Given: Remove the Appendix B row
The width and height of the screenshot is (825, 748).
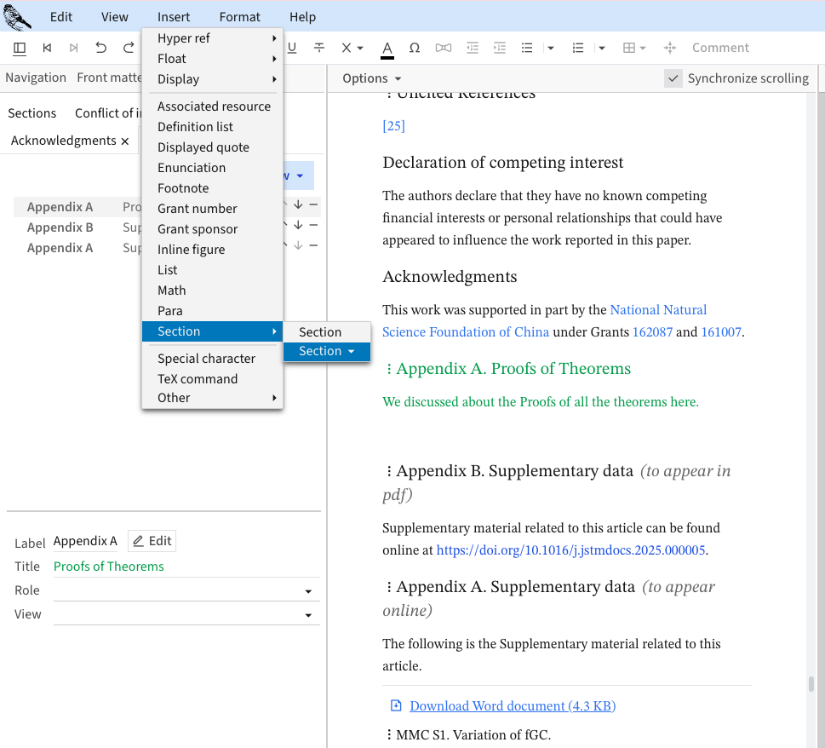Looking at the screenshot, I should pyautogui.click(x=313, y=225).
